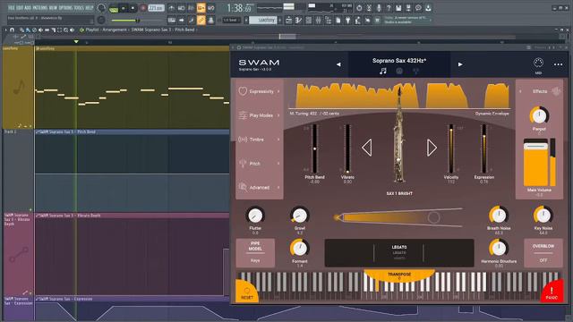
Task: Open the snap selector dropdown
Action: pyautogui.click(x=232, y=20)
